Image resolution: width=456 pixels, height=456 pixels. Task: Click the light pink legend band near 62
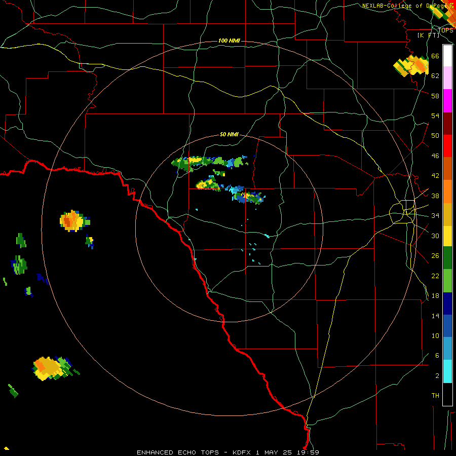point(447,78)
